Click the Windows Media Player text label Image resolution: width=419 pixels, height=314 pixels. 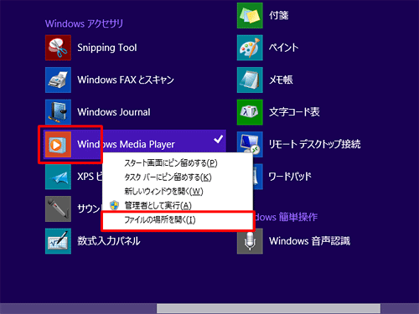tap(126, 144)
